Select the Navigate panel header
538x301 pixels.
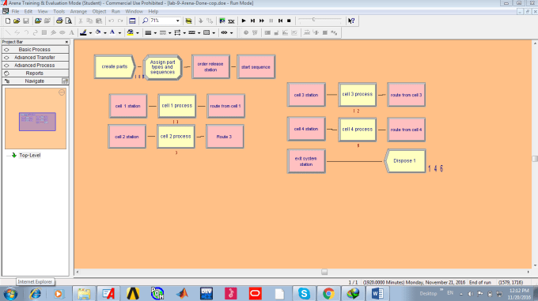coord(36,81)
